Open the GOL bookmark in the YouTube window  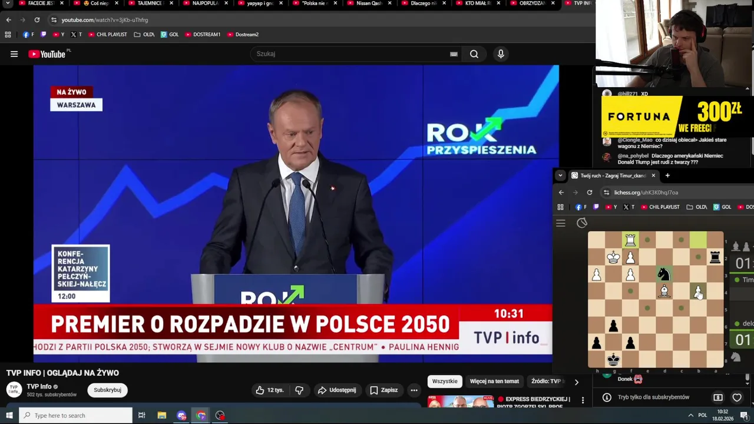(x=170, y=35)
